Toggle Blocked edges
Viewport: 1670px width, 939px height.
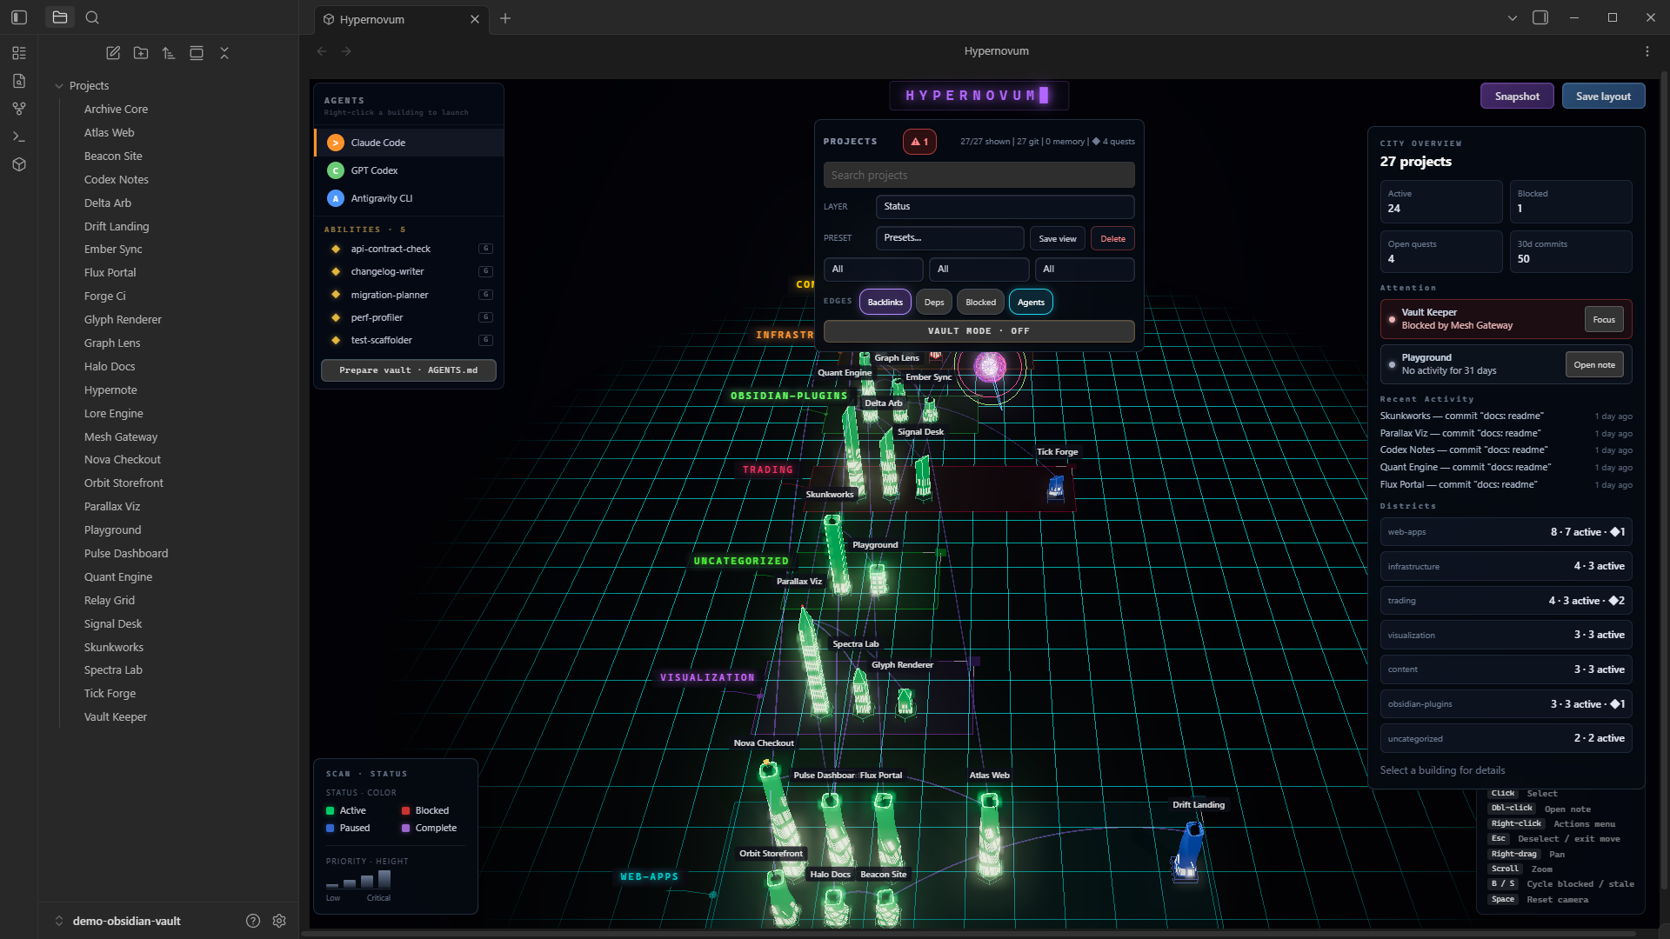click(x=980, y=302)
